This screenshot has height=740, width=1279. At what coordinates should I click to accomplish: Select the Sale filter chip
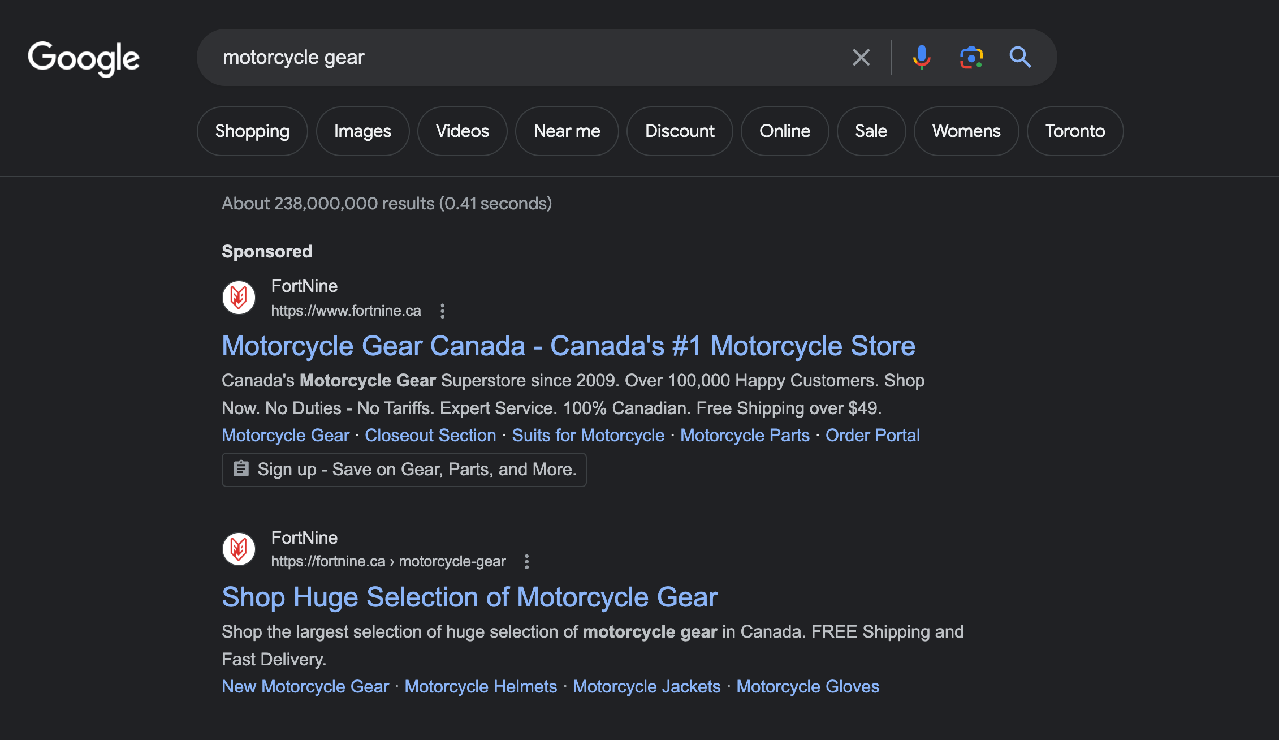point(871,131)
